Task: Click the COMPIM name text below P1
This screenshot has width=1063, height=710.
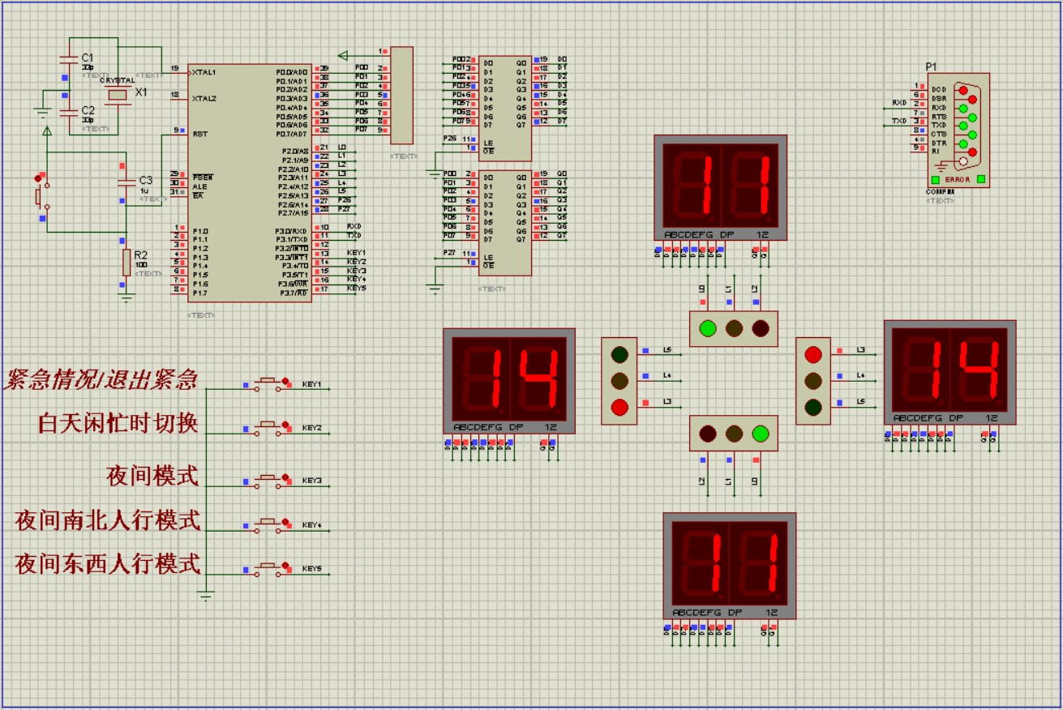Action: [x=940, y=192]
